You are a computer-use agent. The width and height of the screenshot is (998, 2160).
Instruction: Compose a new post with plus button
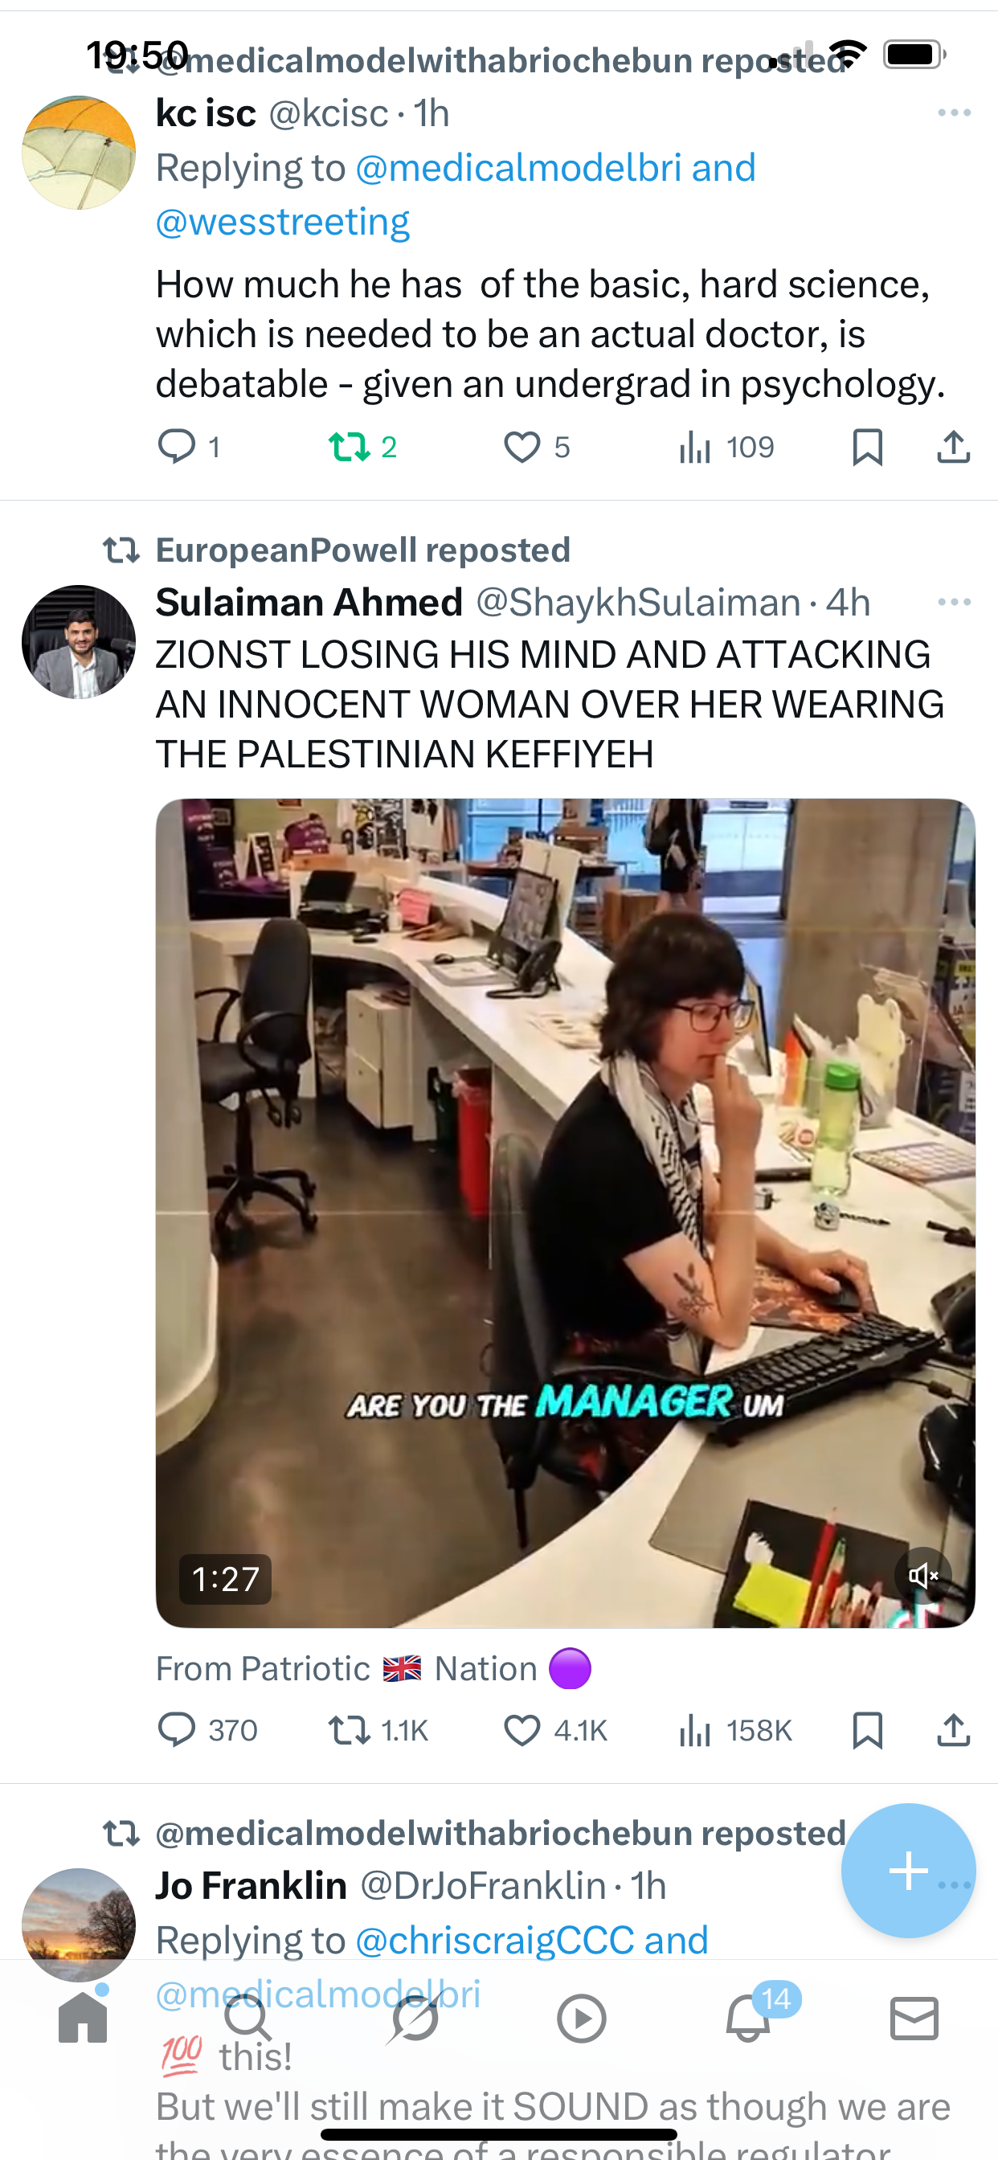(908, 1870)
